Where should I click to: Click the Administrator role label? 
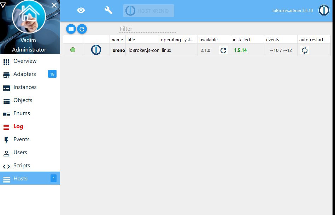29,50
